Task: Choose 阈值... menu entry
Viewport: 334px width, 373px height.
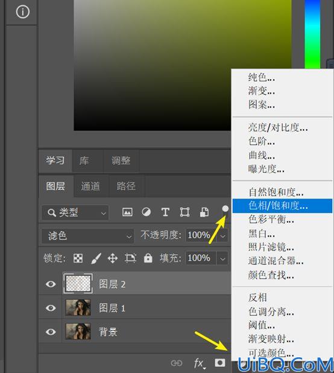Action: [x=282, y=325]
